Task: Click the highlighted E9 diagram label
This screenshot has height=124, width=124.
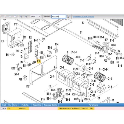Action: 39,61
